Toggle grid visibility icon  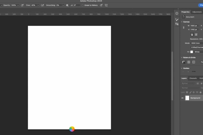[x=189, y=62]
